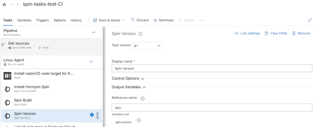
Task: Open the Variables tab
Action: pos(24,20)
